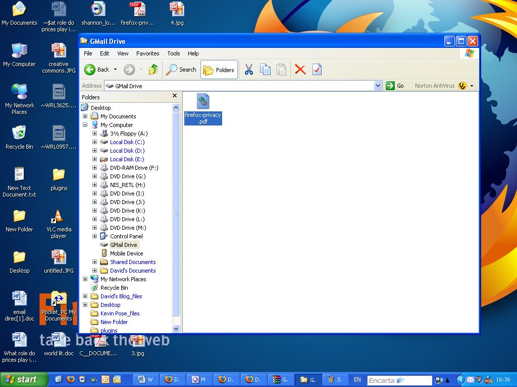Click the red Delete X icon
Image resolution: width=517 pixels, height=387 pixels.
(x=300, y=70)
